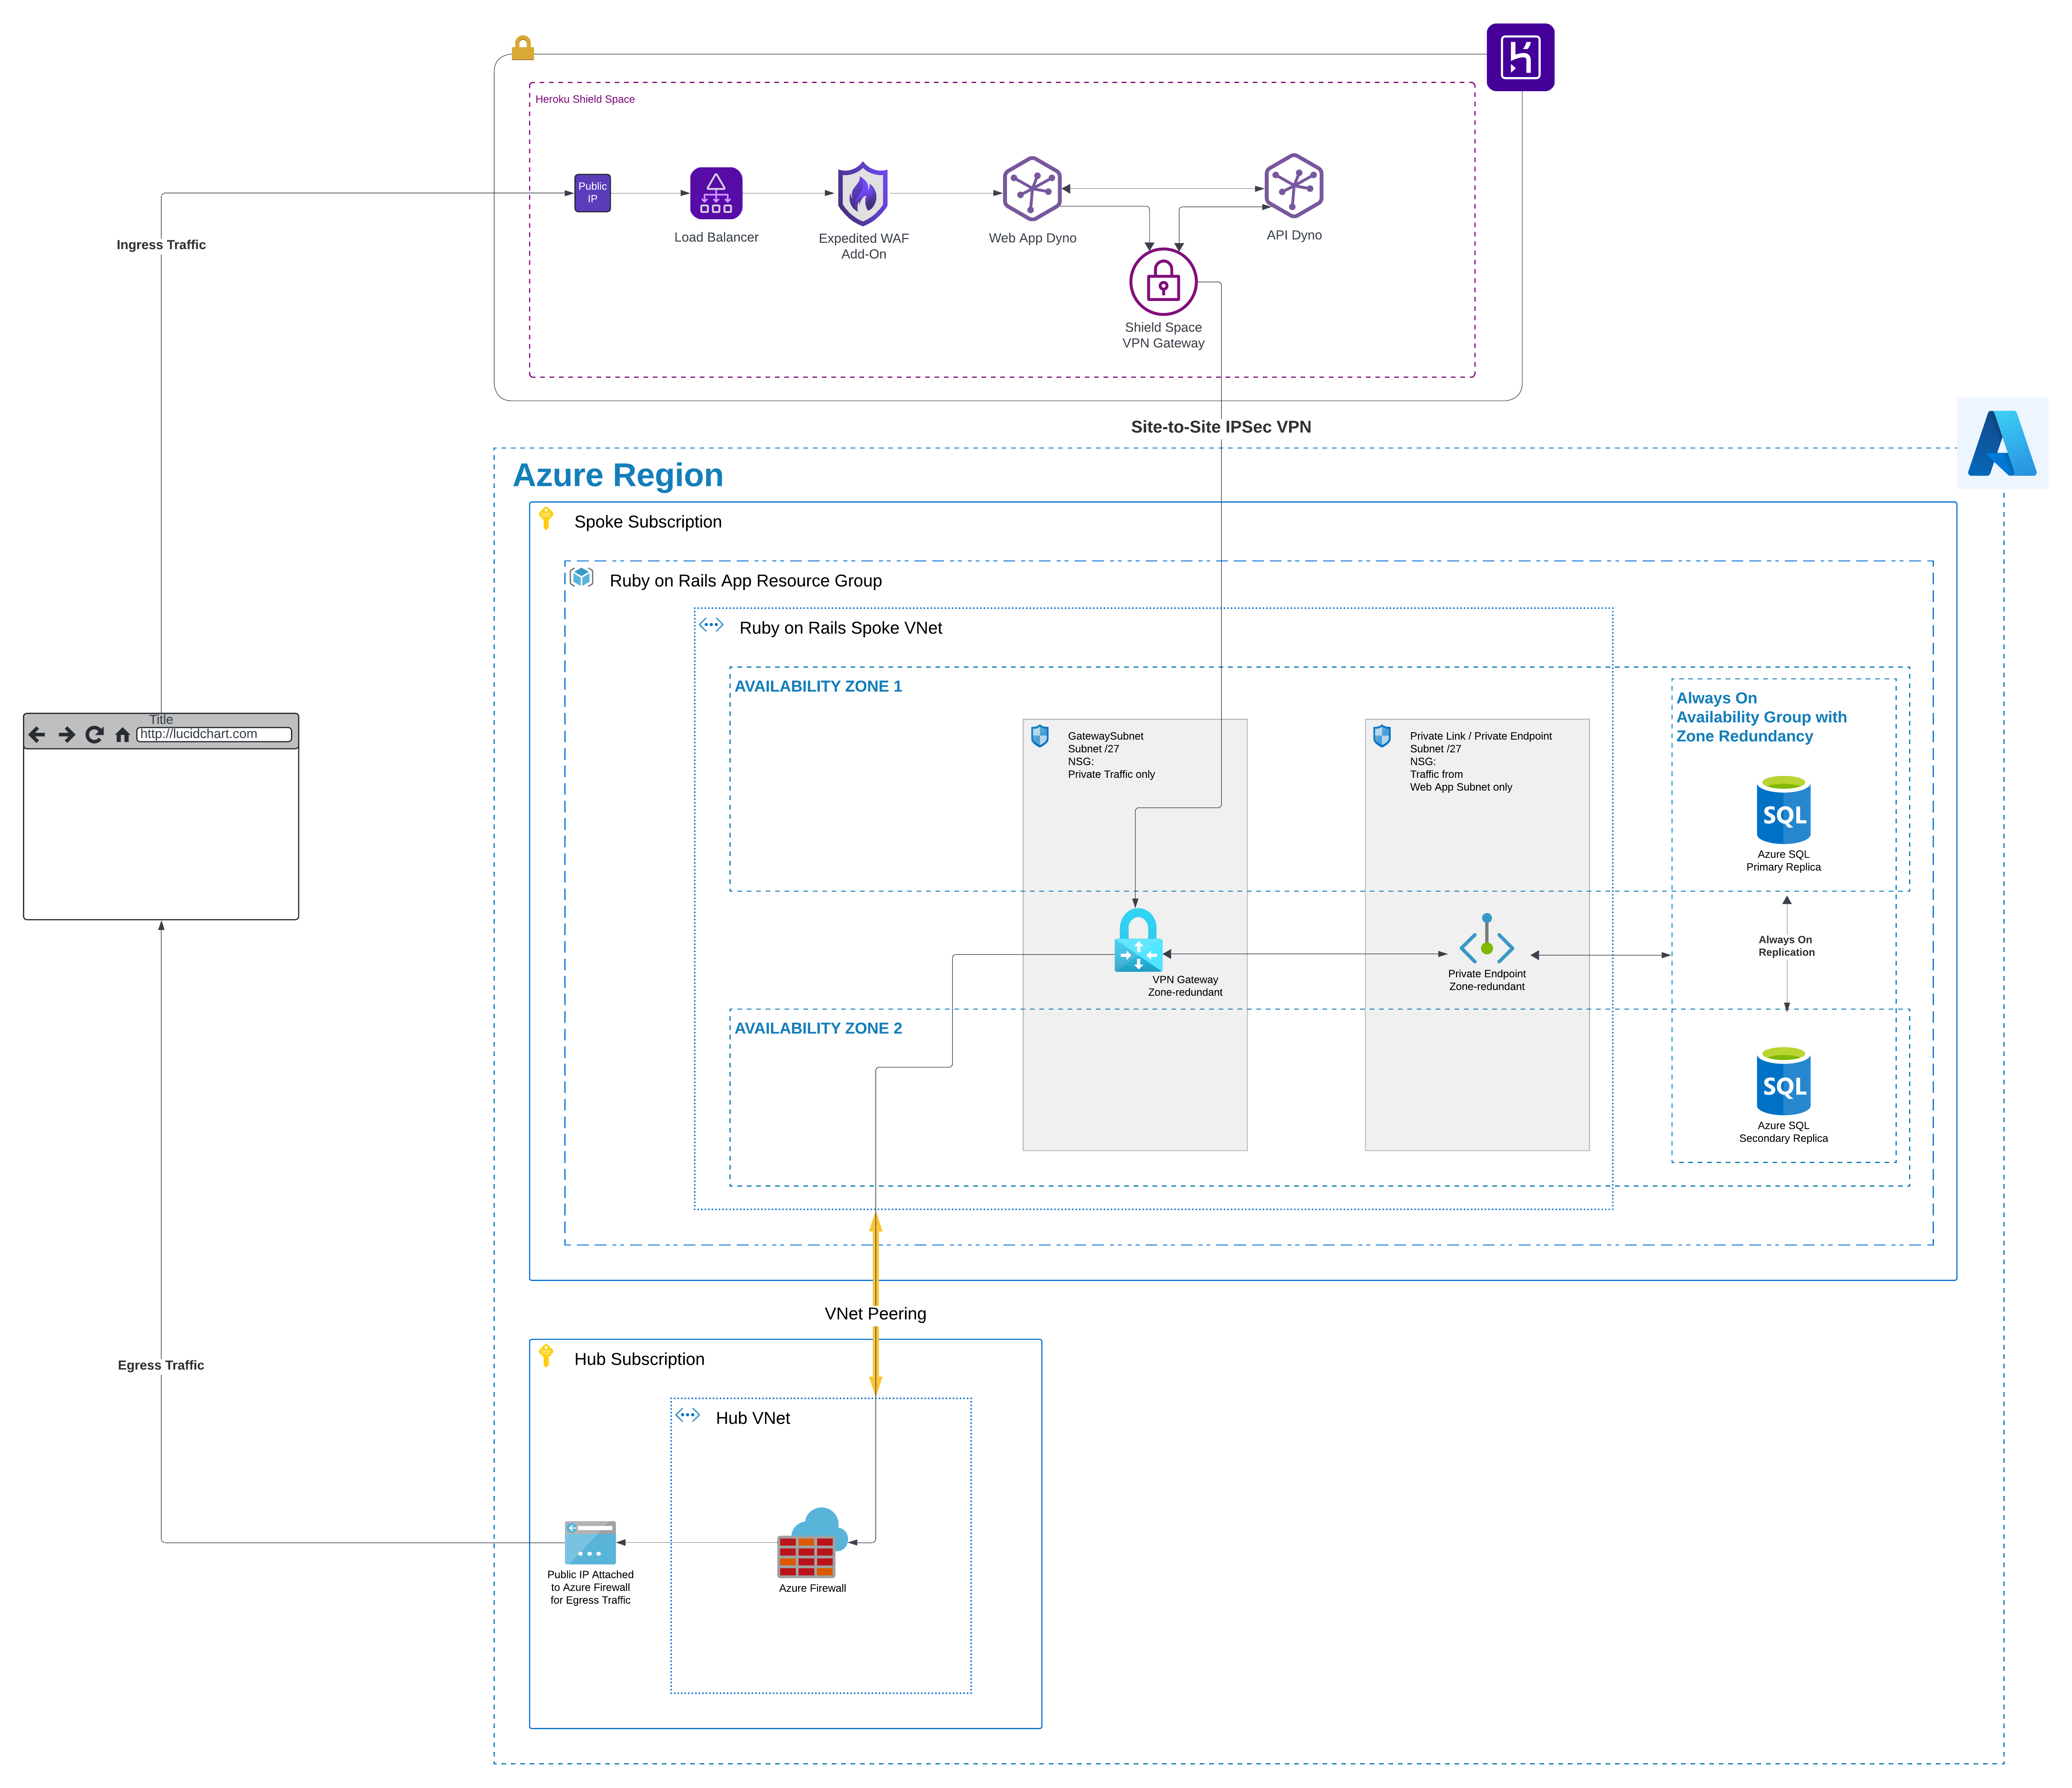Click the browser home icon
This screenshot has width=2072, height=1788.
(122, 735)
